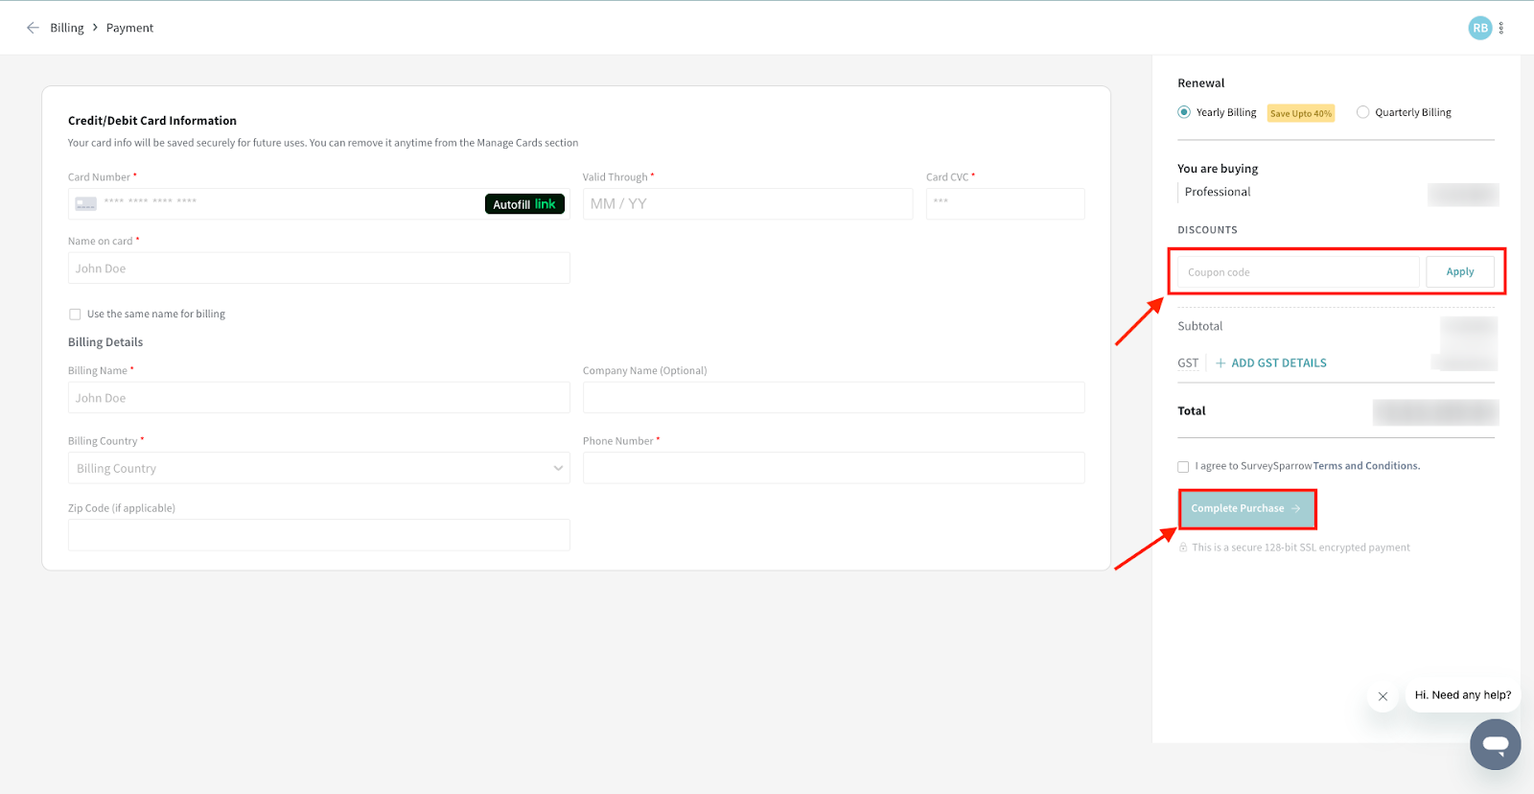Click the plus icon for GST details
Screen dimensions: 1534x794
point(1220,363)
